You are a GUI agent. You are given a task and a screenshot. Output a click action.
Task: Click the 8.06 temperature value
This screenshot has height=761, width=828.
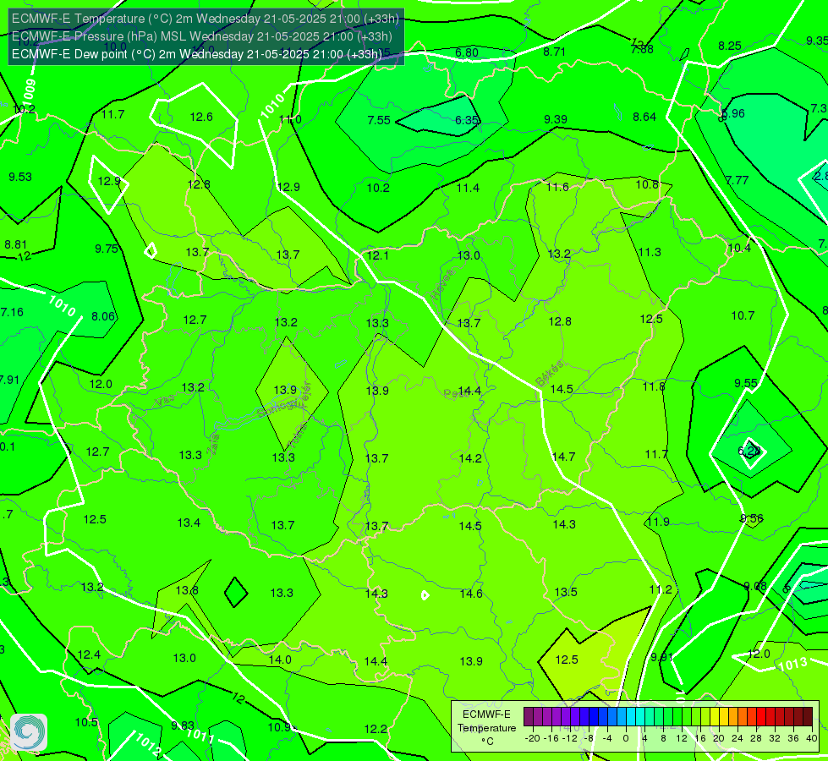pos(103,316)
